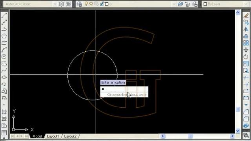The height and width of the screenshot is (141, 251).
Task: Select the Point tool
Action: [4, 105]
